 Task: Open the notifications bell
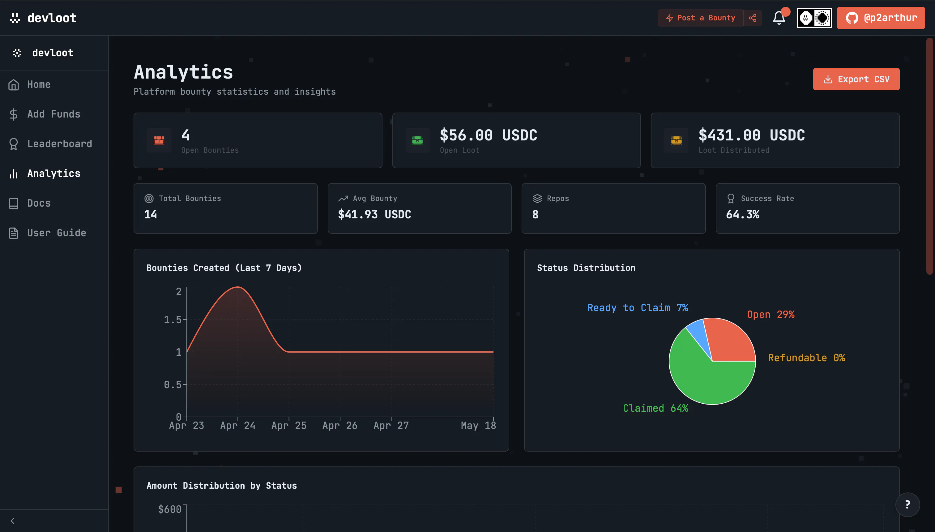coord(779,18)
